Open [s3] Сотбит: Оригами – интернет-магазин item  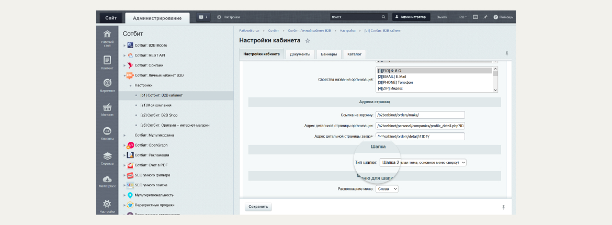tap(175, 126)
